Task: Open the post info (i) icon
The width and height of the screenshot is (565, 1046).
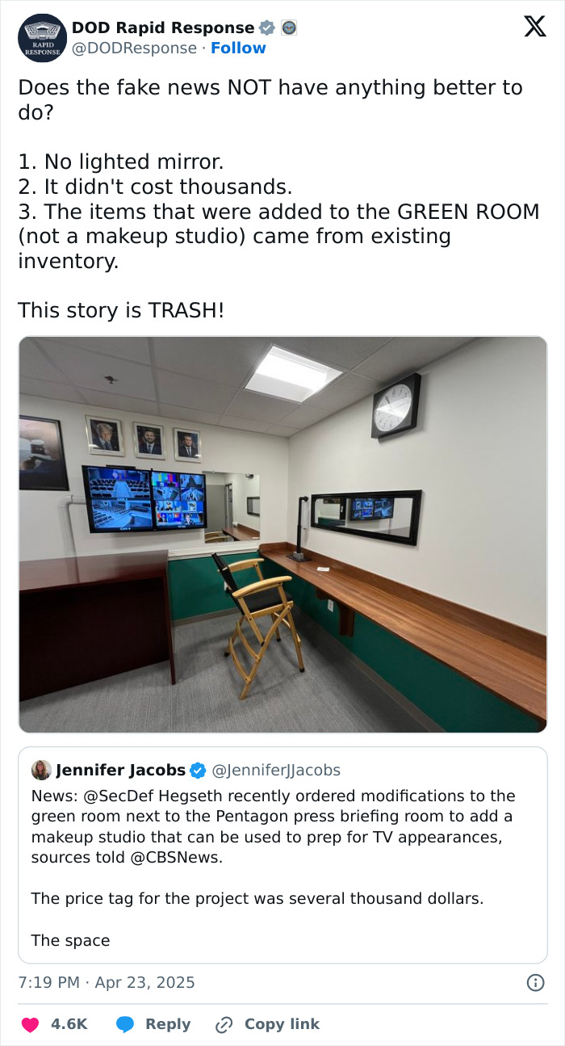Action: pos(535,982)
